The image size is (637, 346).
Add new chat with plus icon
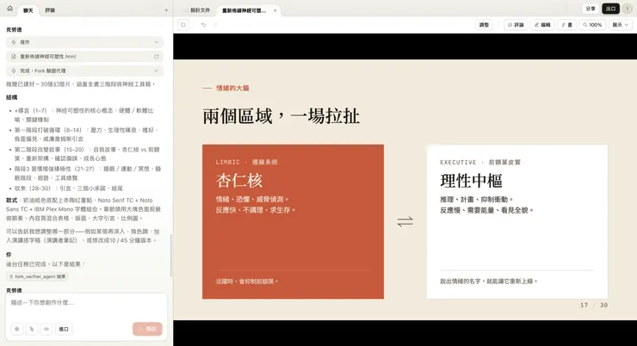[x=166, y=10]
